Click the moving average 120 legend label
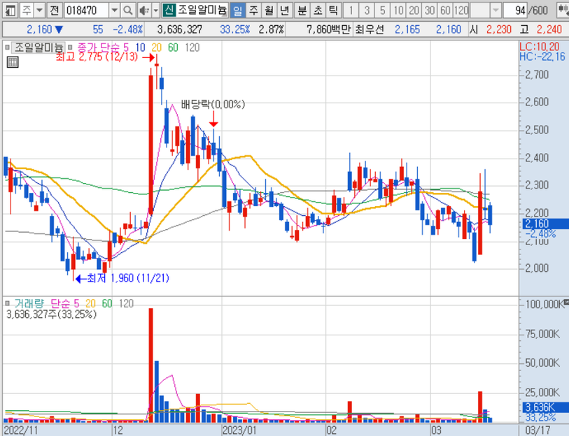569x436 pixels. (192, 48)
